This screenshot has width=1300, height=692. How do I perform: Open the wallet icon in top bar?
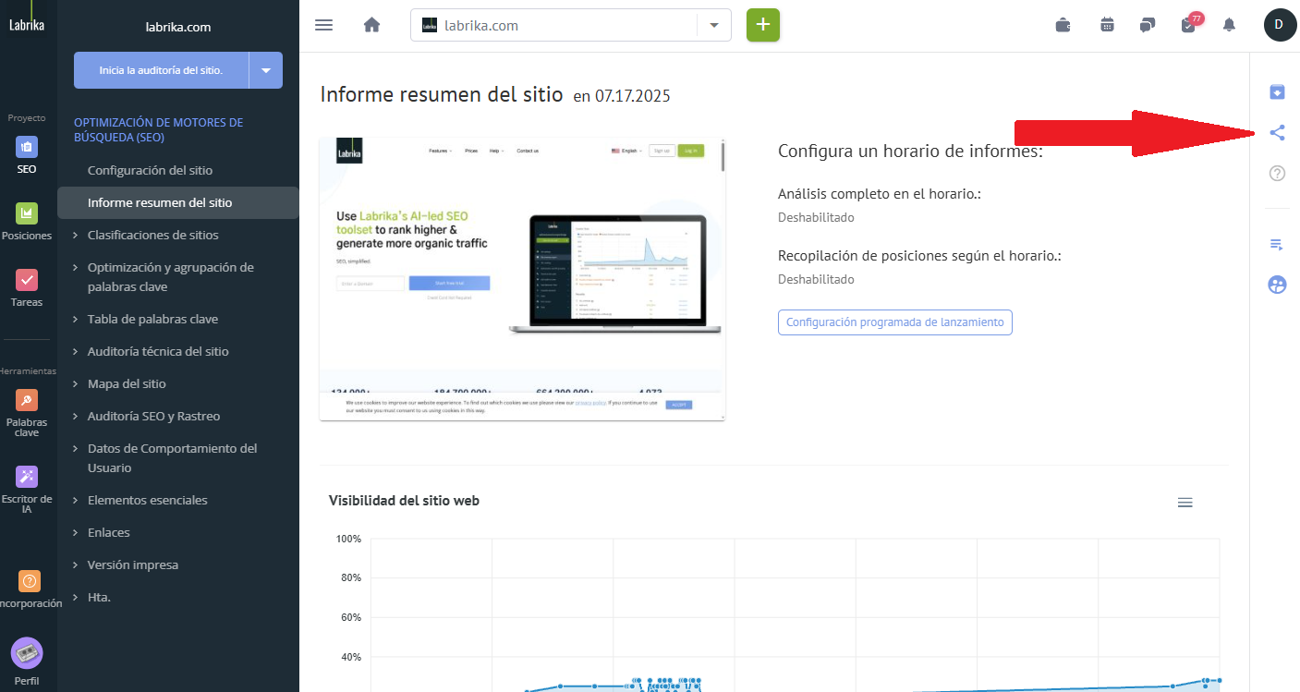(1063, 25)
